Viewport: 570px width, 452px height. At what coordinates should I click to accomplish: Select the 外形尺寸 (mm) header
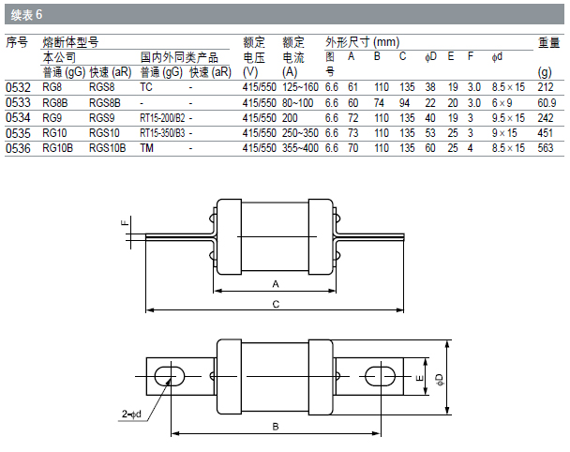point(362,43)
